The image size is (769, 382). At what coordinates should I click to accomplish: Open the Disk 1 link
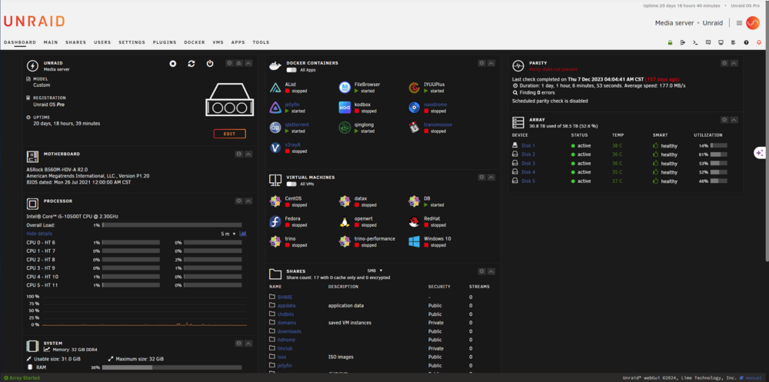tap(528, 145)
